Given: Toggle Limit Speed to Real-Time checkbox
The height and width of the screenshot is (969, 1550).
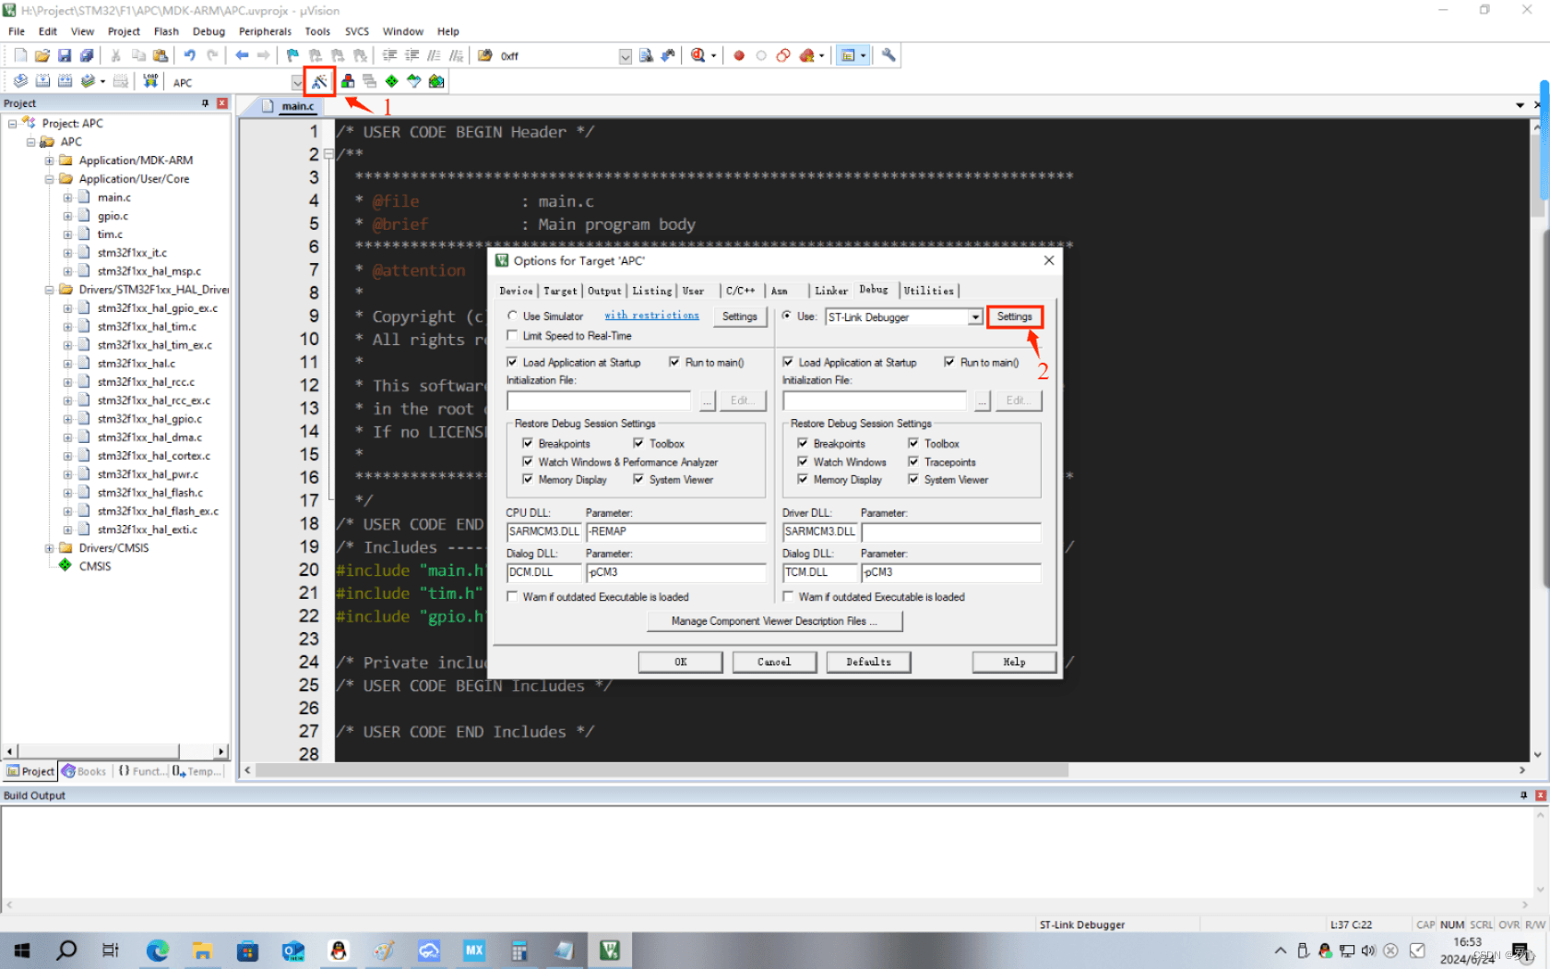Looking at the screenshot, I should (512, 336).
